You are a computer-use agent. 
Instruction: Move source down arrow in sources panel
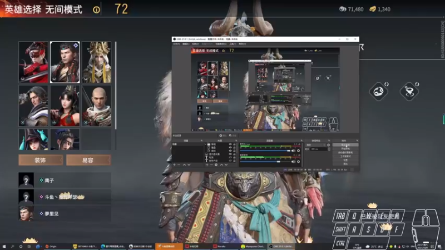pyautogui.click(x=226, y=164)
